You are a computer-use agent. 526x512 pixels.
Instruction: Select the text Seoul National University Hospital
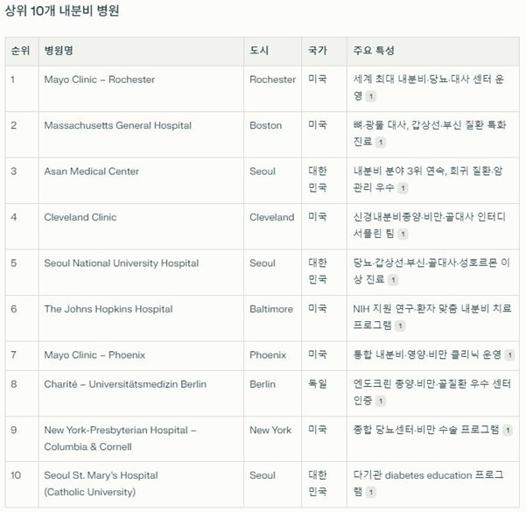point(122,263)
